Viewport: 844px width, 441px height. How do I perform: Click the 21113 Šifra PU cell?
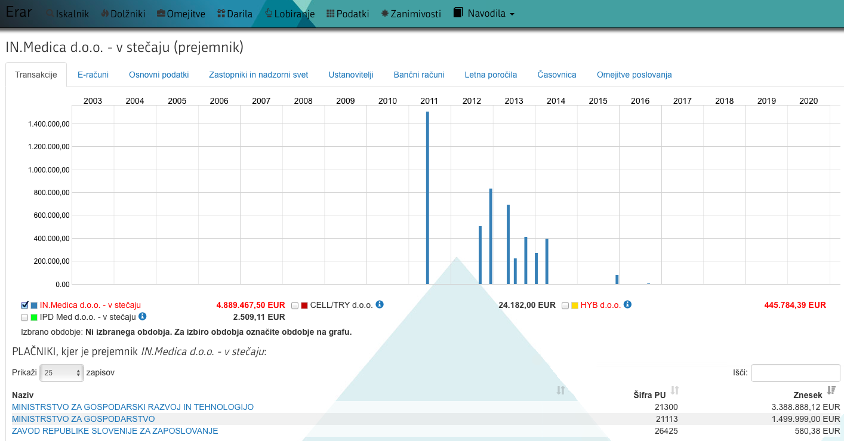pos(667,419)
